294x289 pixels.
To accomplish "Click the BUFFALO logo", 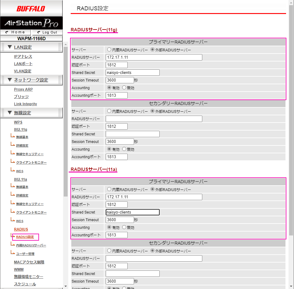I will point(31,9).
